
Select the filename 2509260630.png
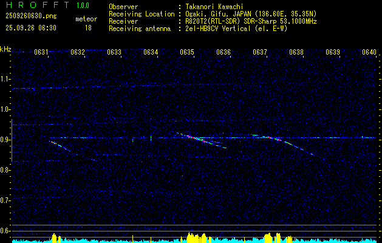click(x=31, y=16)
